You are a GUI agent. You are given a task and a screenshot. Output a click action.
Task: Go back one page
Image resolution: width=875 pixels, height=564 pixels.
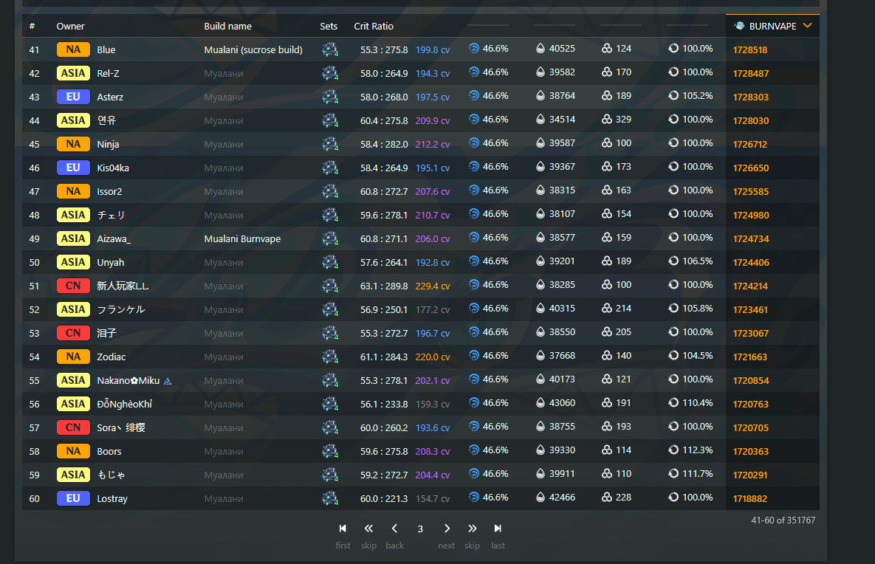tap(394, 529)
